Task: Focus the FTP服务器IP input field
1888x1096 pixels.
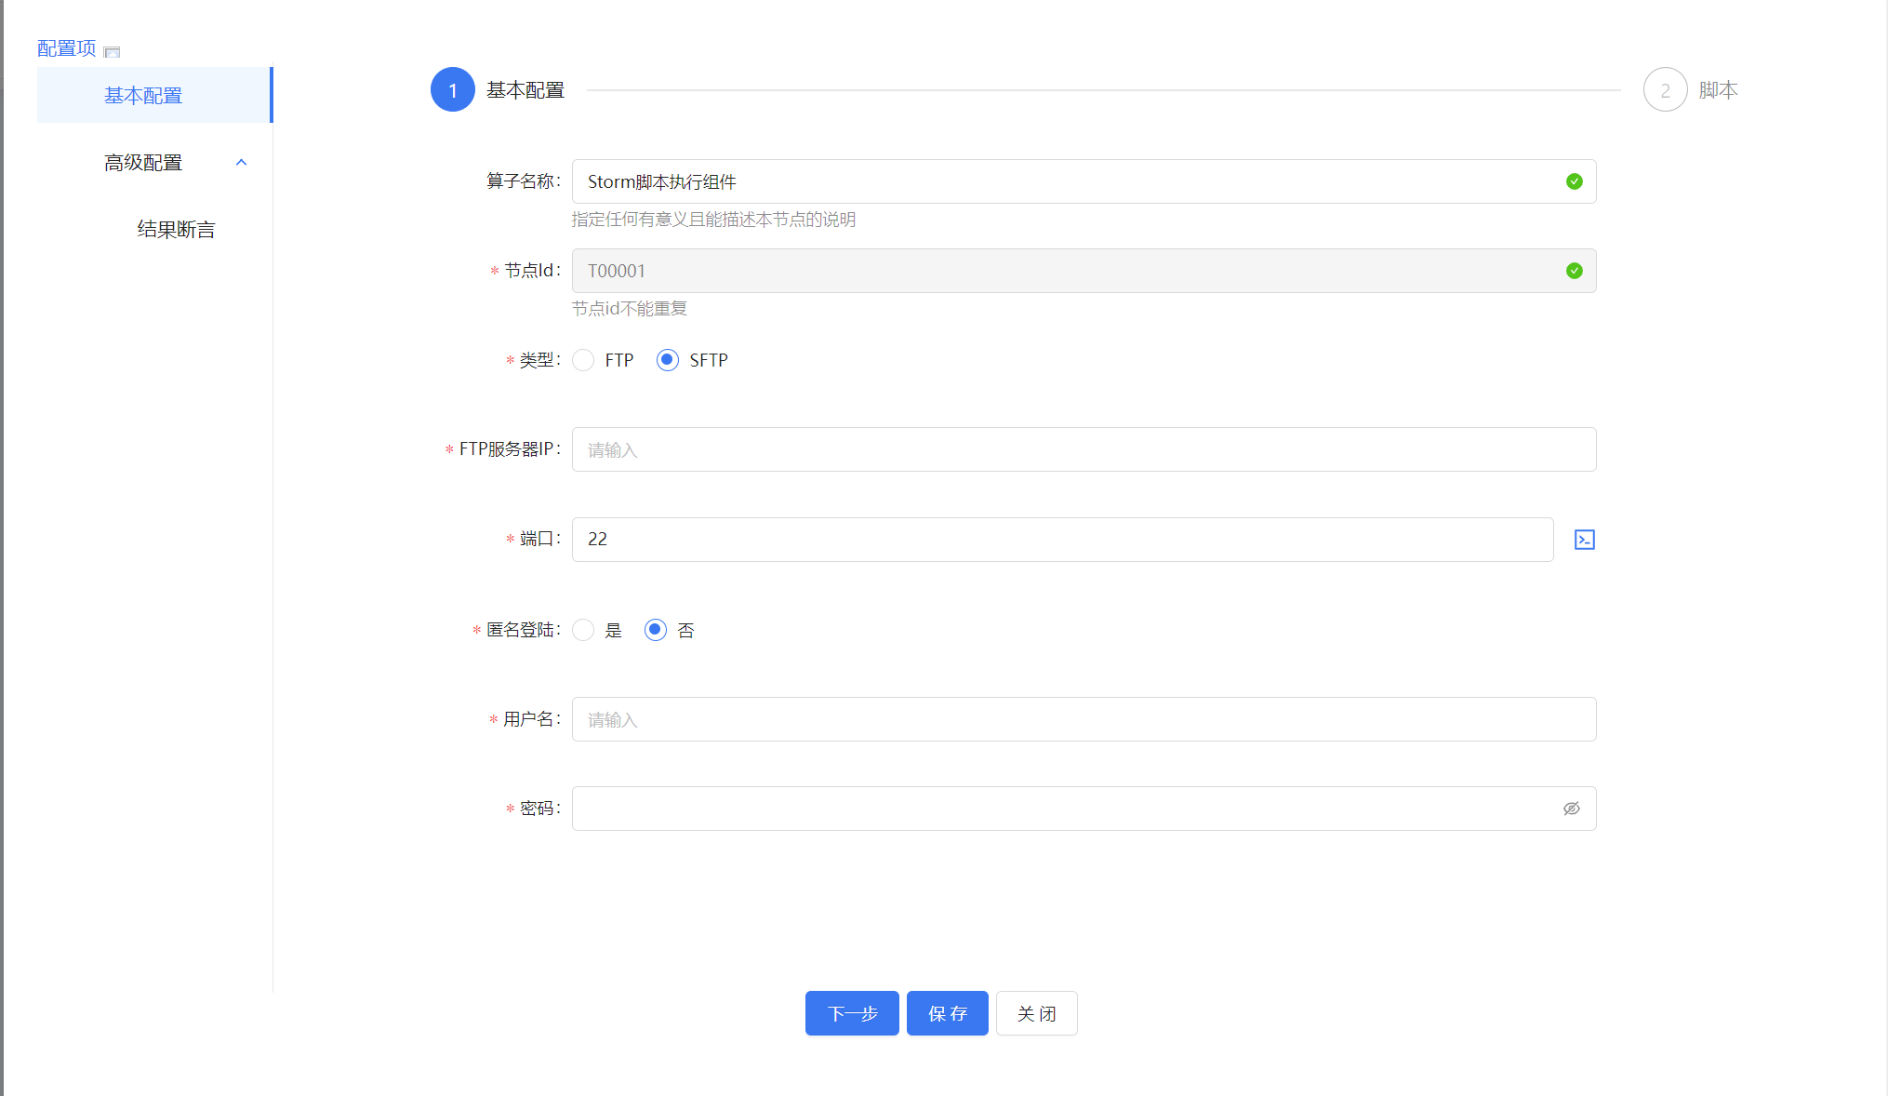Action: coord(1084,449)
